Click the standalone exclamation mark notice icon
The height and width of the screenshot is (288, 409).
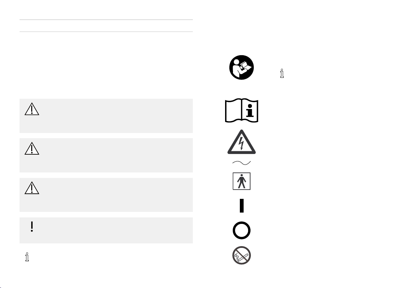coord(32,227)
